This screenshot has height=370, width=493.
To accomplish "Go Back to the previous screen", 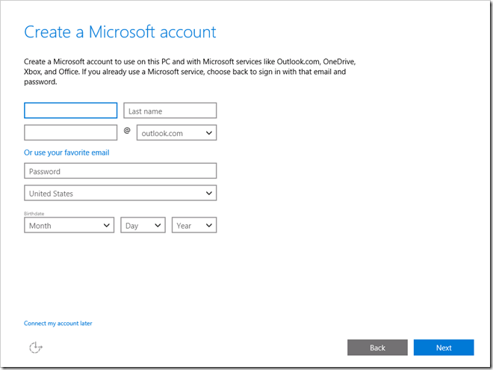I will 377,348.
